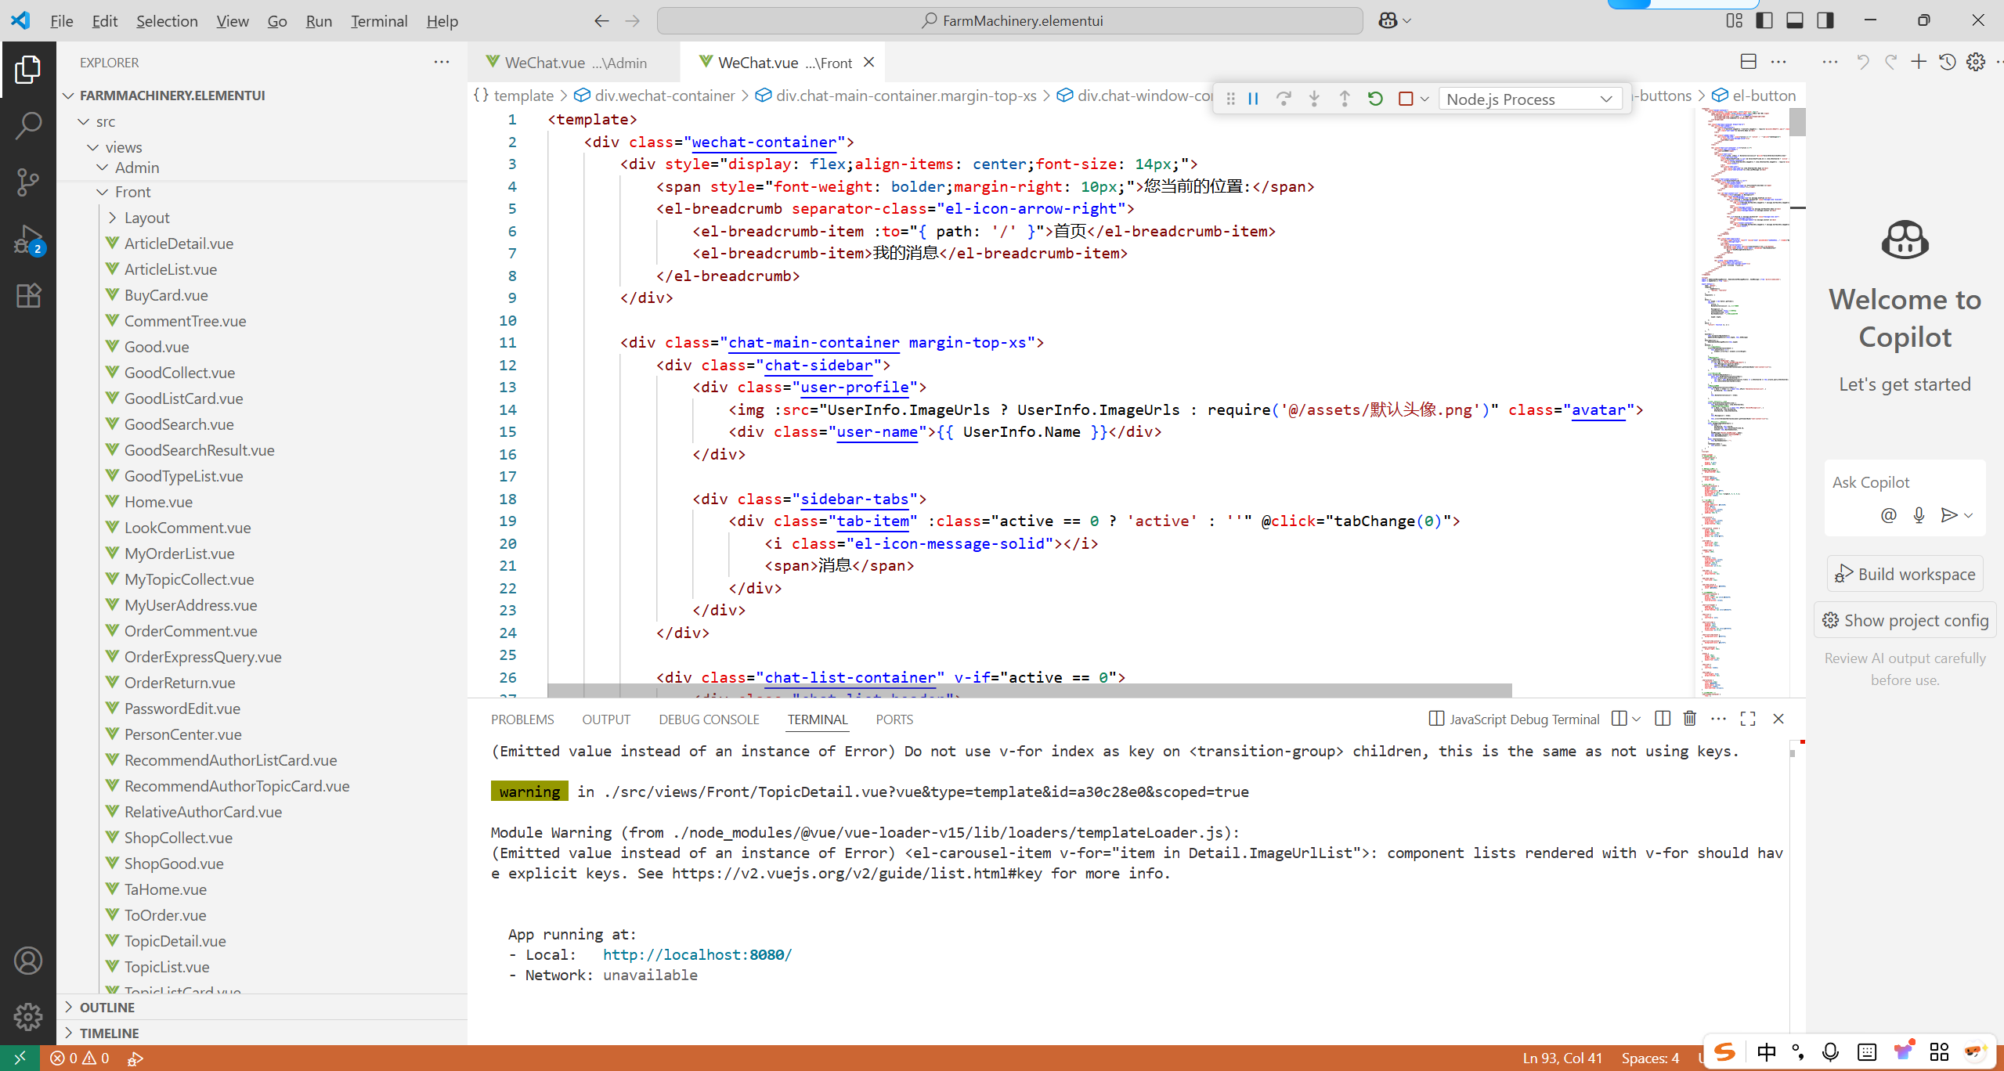This screenshot has height=1071, width=2004.
Task: Close the WeChat.vue Front tab
Action: (x=868, y=62)
